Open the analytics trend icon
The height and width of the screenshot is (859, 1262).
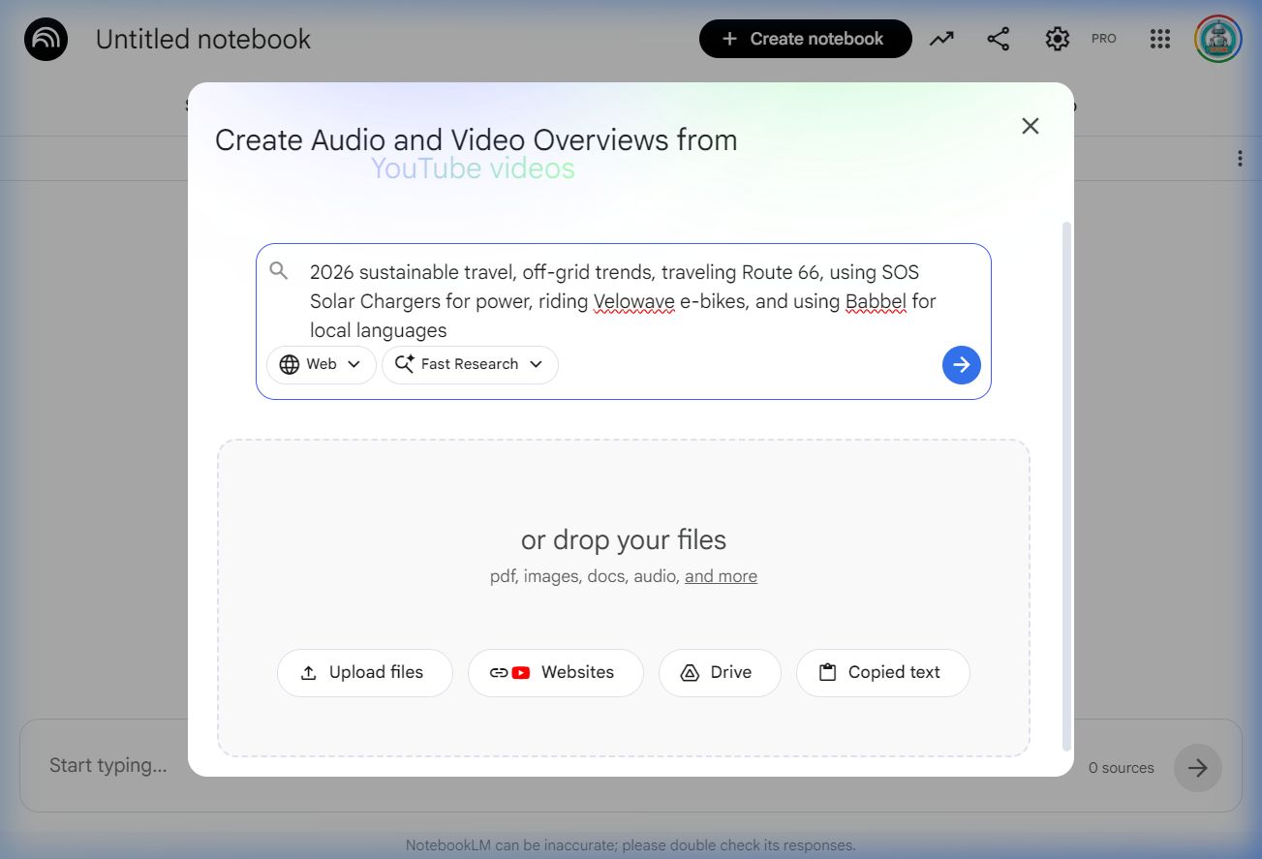pos(941,39)
